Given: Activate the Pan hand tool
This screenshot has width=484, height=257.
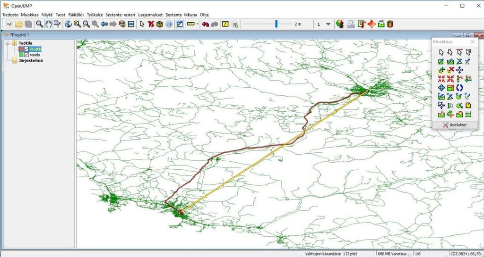Looking at the screenshot, I should (x=49, y=24).
